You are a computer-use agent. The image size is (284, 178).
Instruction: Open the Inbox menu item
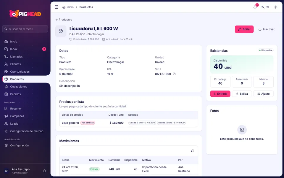pos(25,49)
